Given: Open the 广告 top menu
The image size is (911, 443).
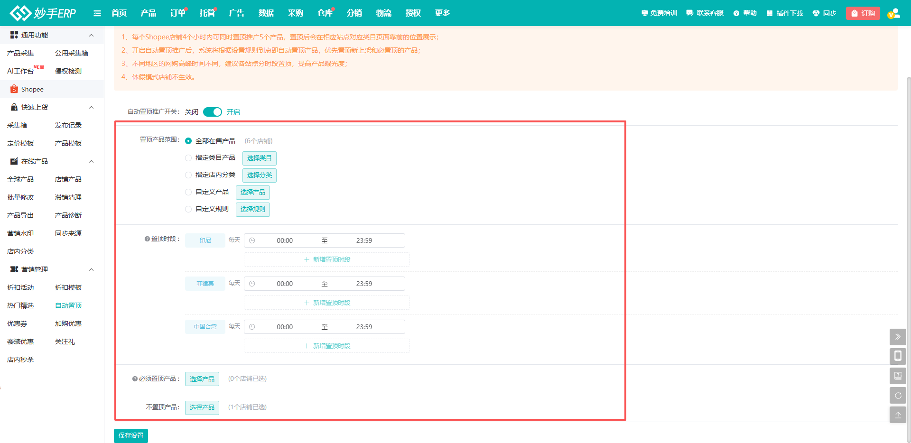Looking at the screenshot, I should pyautogui.click(x=237, y=13).
